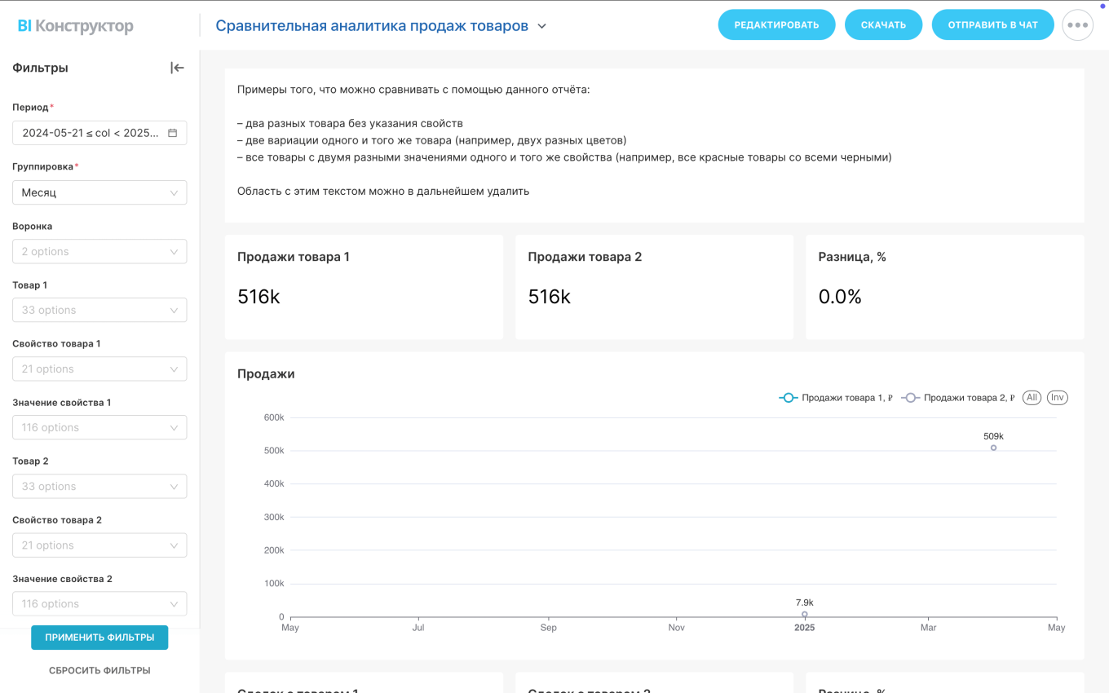Open the Группировка dropdown set to Месяц
Screen dimensions: 1109x693
(x=99, y=192)
